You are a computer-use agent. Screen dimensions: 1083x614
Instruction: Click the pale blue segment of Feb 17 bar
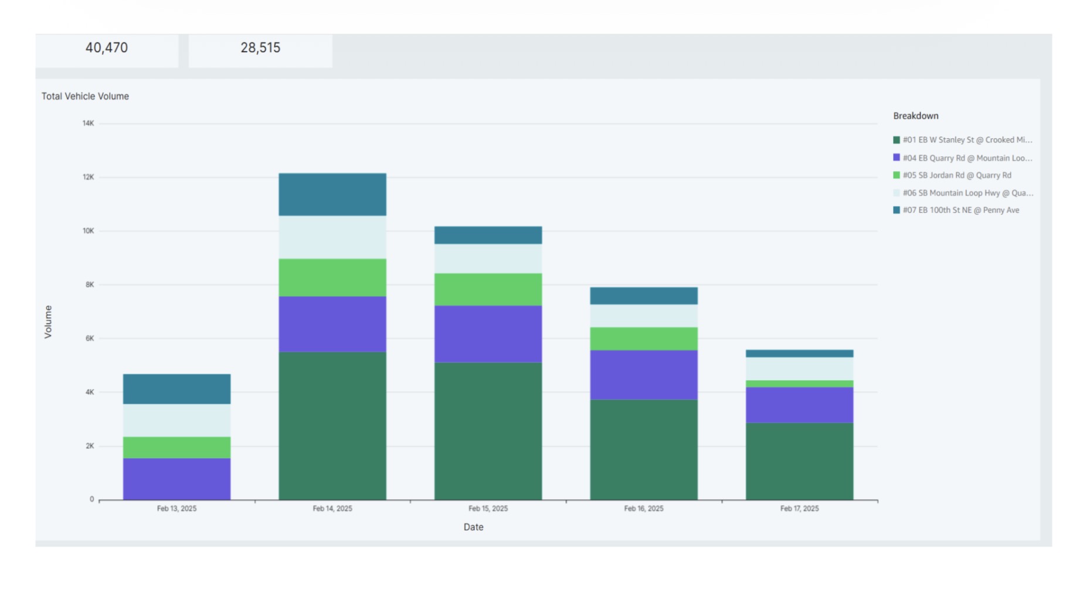799,369
